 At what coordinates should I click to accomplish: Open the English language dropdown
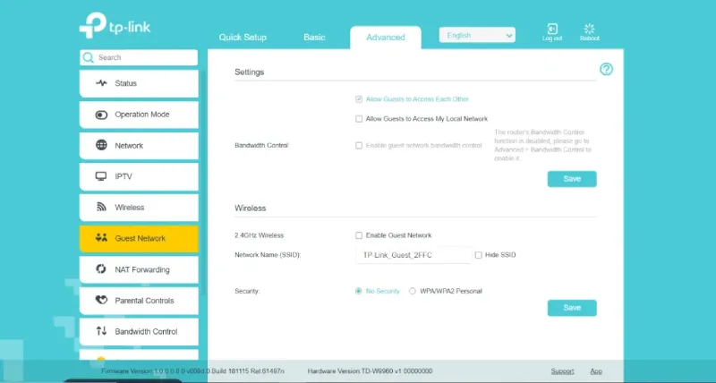(477, 36)
